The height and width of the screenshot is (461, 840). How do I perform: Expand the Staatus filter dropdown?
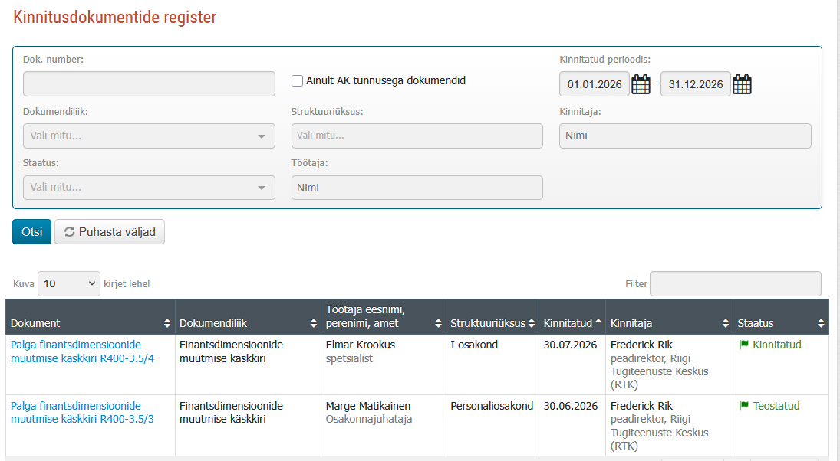coord(149,188)
